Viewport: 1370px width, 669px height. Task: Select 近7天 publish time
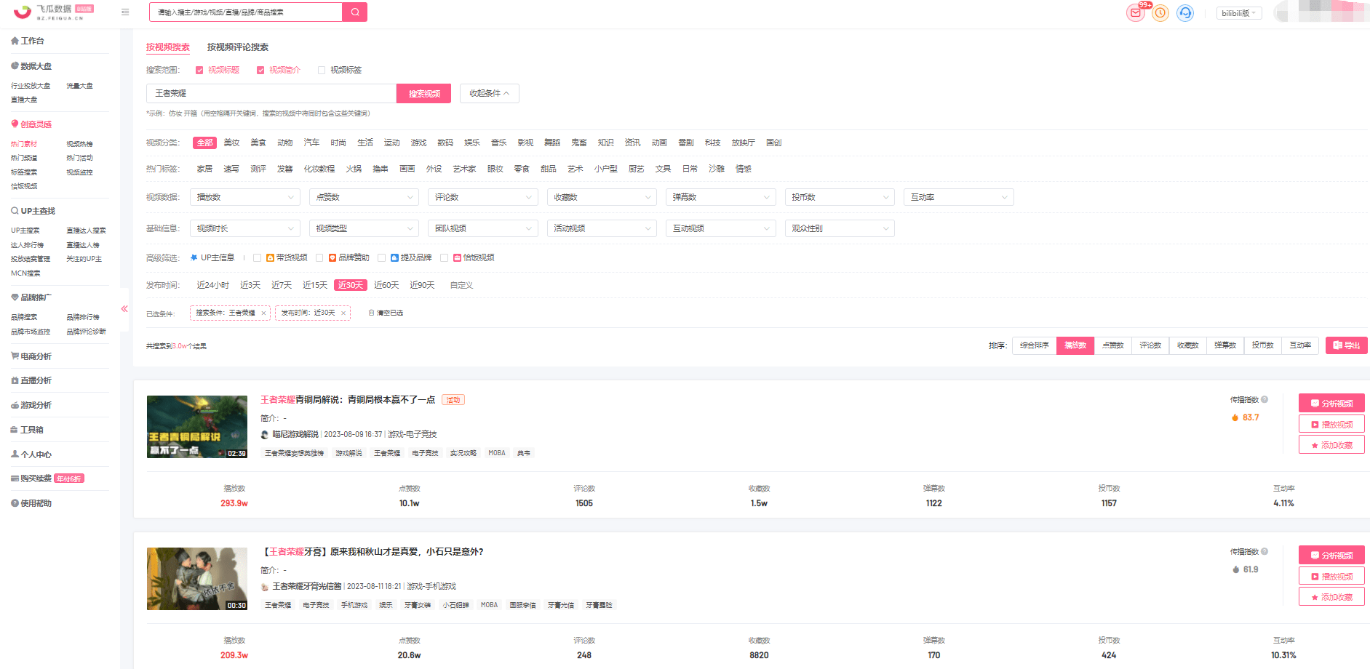282,285
